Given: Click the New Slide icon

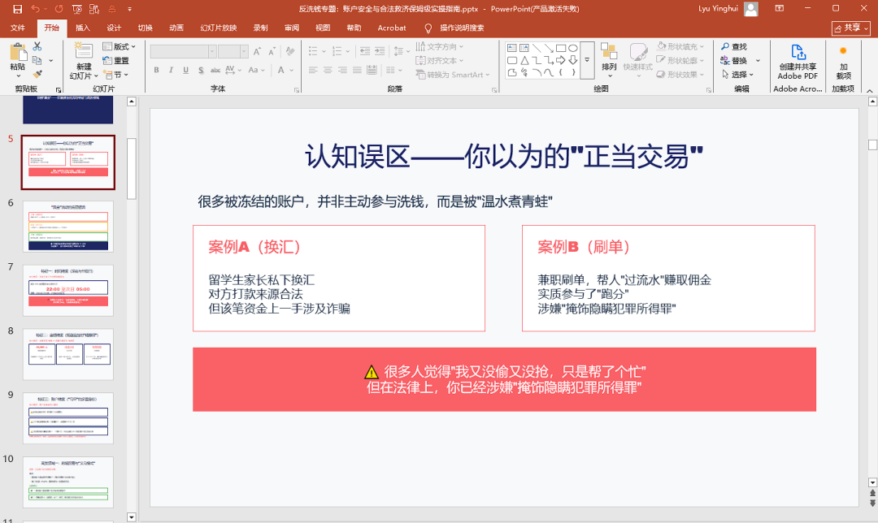Looking at the screenshot, I should point(84,51).
